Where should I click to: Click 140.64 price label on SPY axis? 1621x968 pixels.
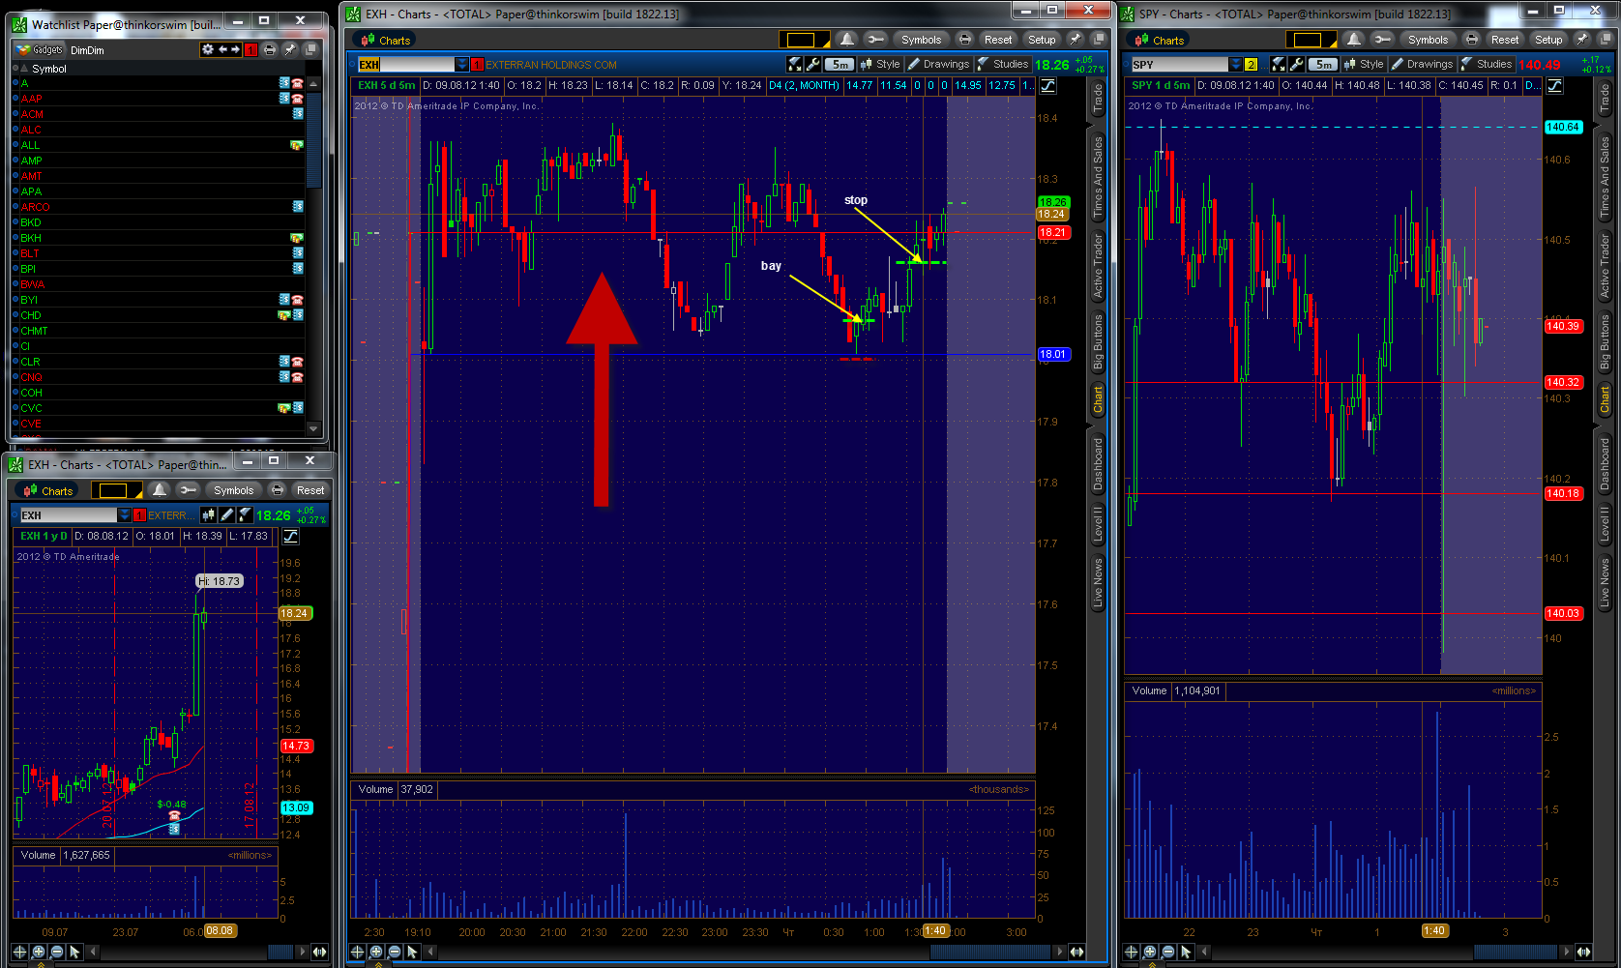pos(1563,127)
